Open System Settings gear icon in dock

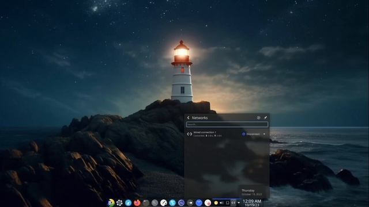click(119, 202)
